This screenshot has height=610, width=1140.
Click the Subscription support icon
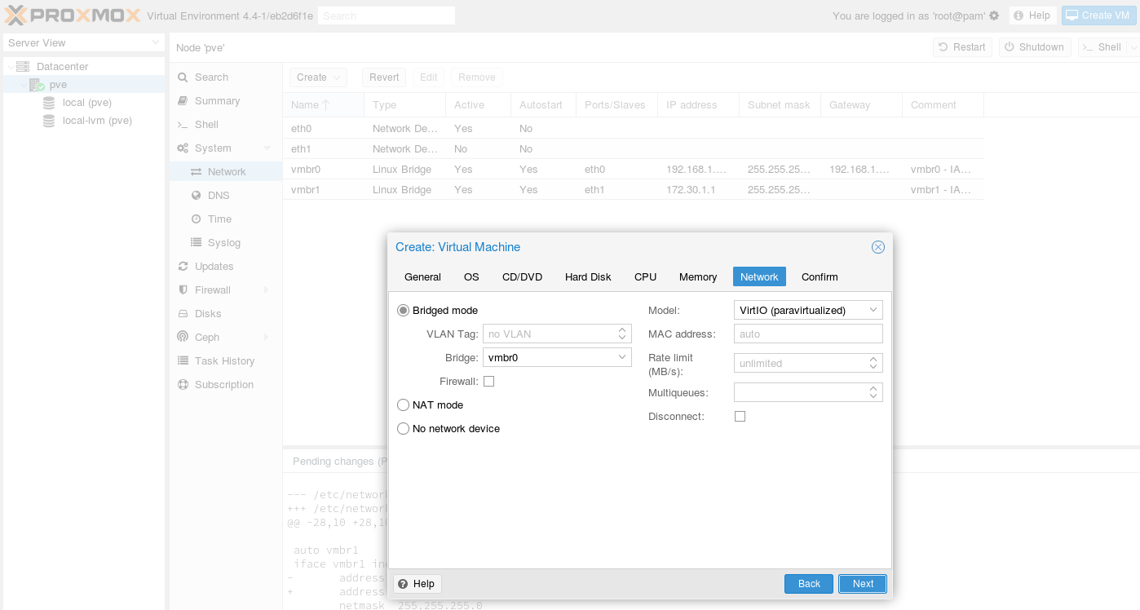pyautogui.click(x=183, y=384)
